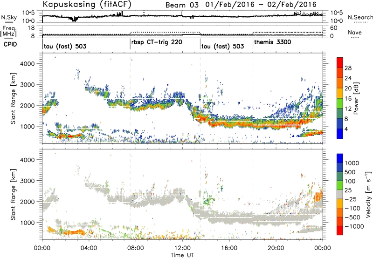This screenshot has width=373, height=258.
Task: Click the "20:00" time axis tick
Action: pos(276,248)
